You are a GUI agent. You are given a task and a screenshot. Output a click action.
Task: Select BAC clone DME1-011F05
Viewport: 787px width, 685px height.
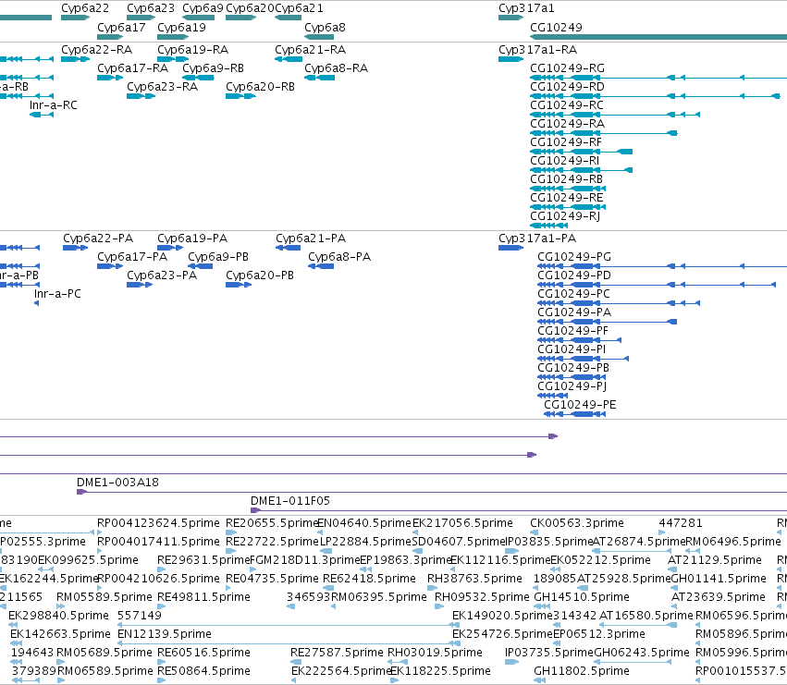pos(519,510)
